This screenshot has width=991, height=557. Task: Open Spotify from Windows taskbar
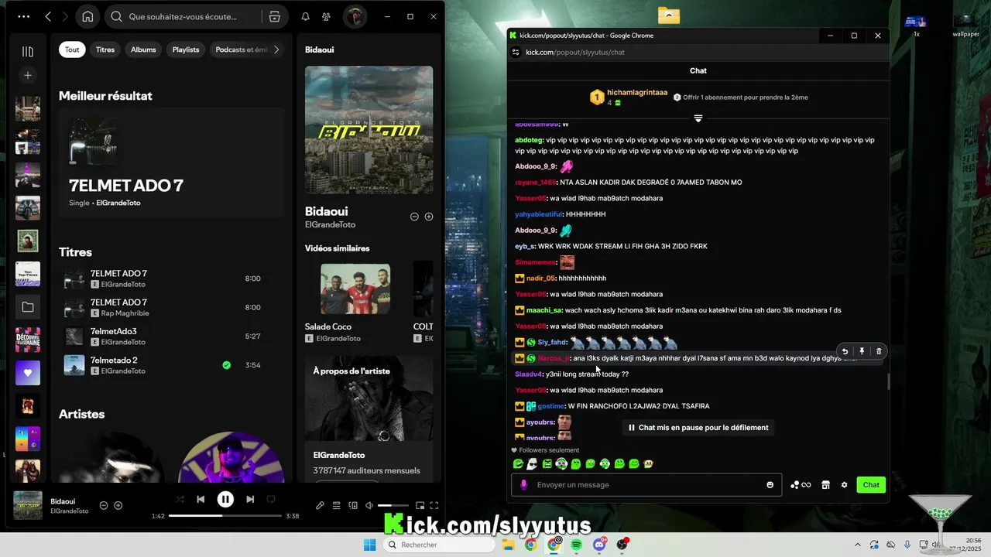[576, 545]
